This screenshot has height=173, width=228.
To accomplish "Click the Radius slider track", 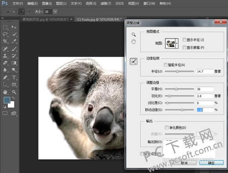I will [x=179, y=71].
